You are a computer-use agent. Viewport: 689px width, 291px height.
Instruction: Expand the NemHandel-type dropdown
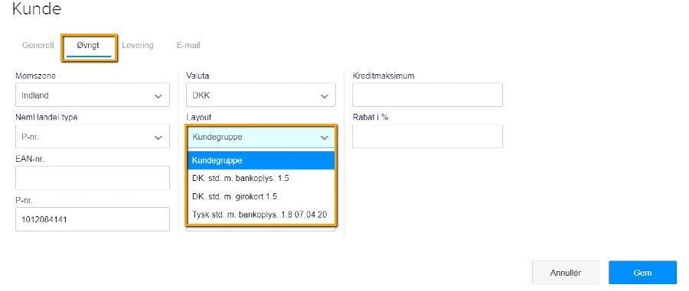(x=93, y=136)
